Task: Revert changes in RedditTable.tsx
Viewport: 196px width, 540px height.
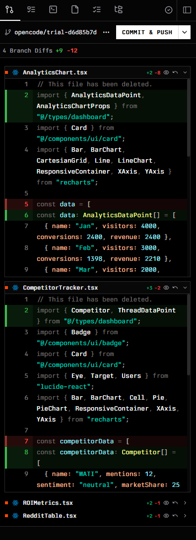Action: click(x=175, y=516)
